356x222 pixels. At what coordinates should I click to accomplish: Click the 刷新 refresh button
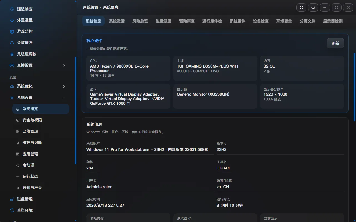[x=335, y=43]
